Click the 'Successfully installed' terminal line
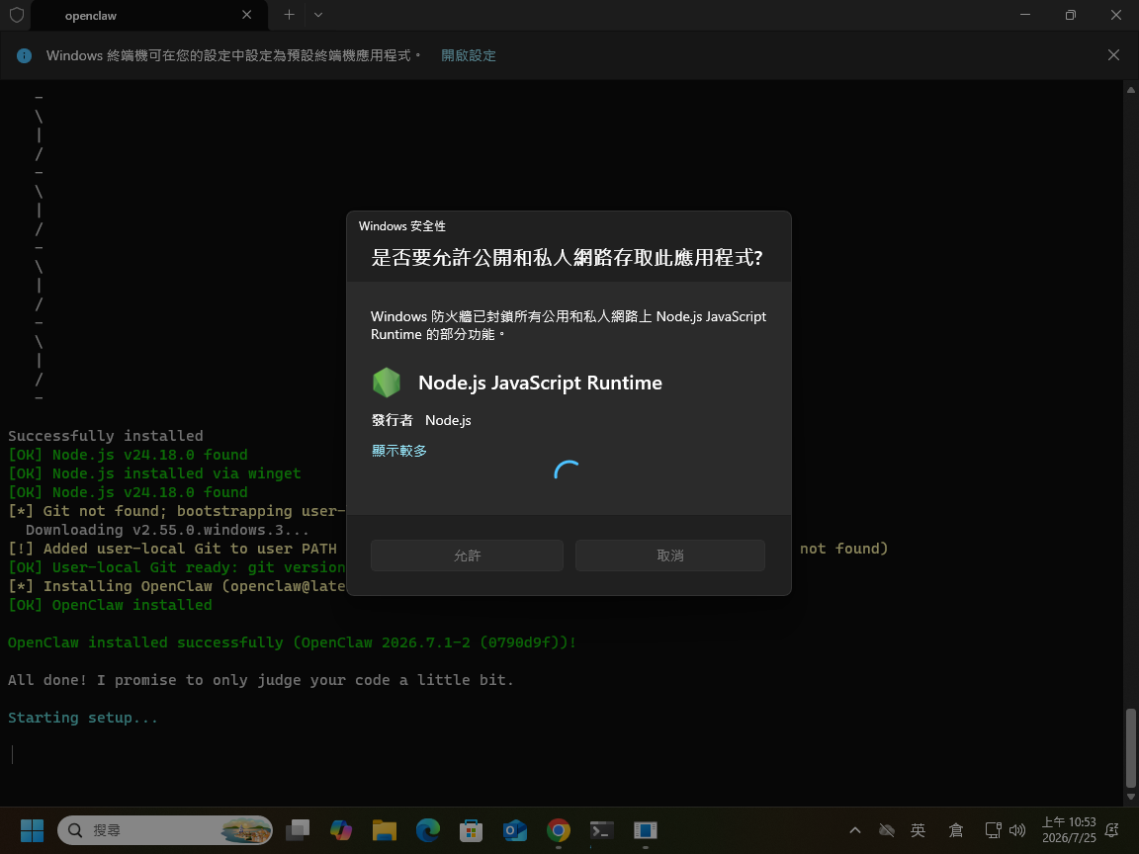 pyautogui.click(x=106, y=436)
